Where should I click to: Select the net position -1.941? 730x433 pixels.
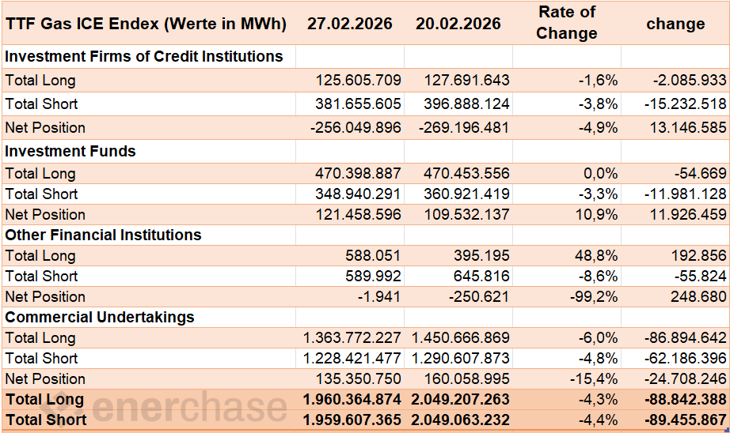tap(379, 296)
